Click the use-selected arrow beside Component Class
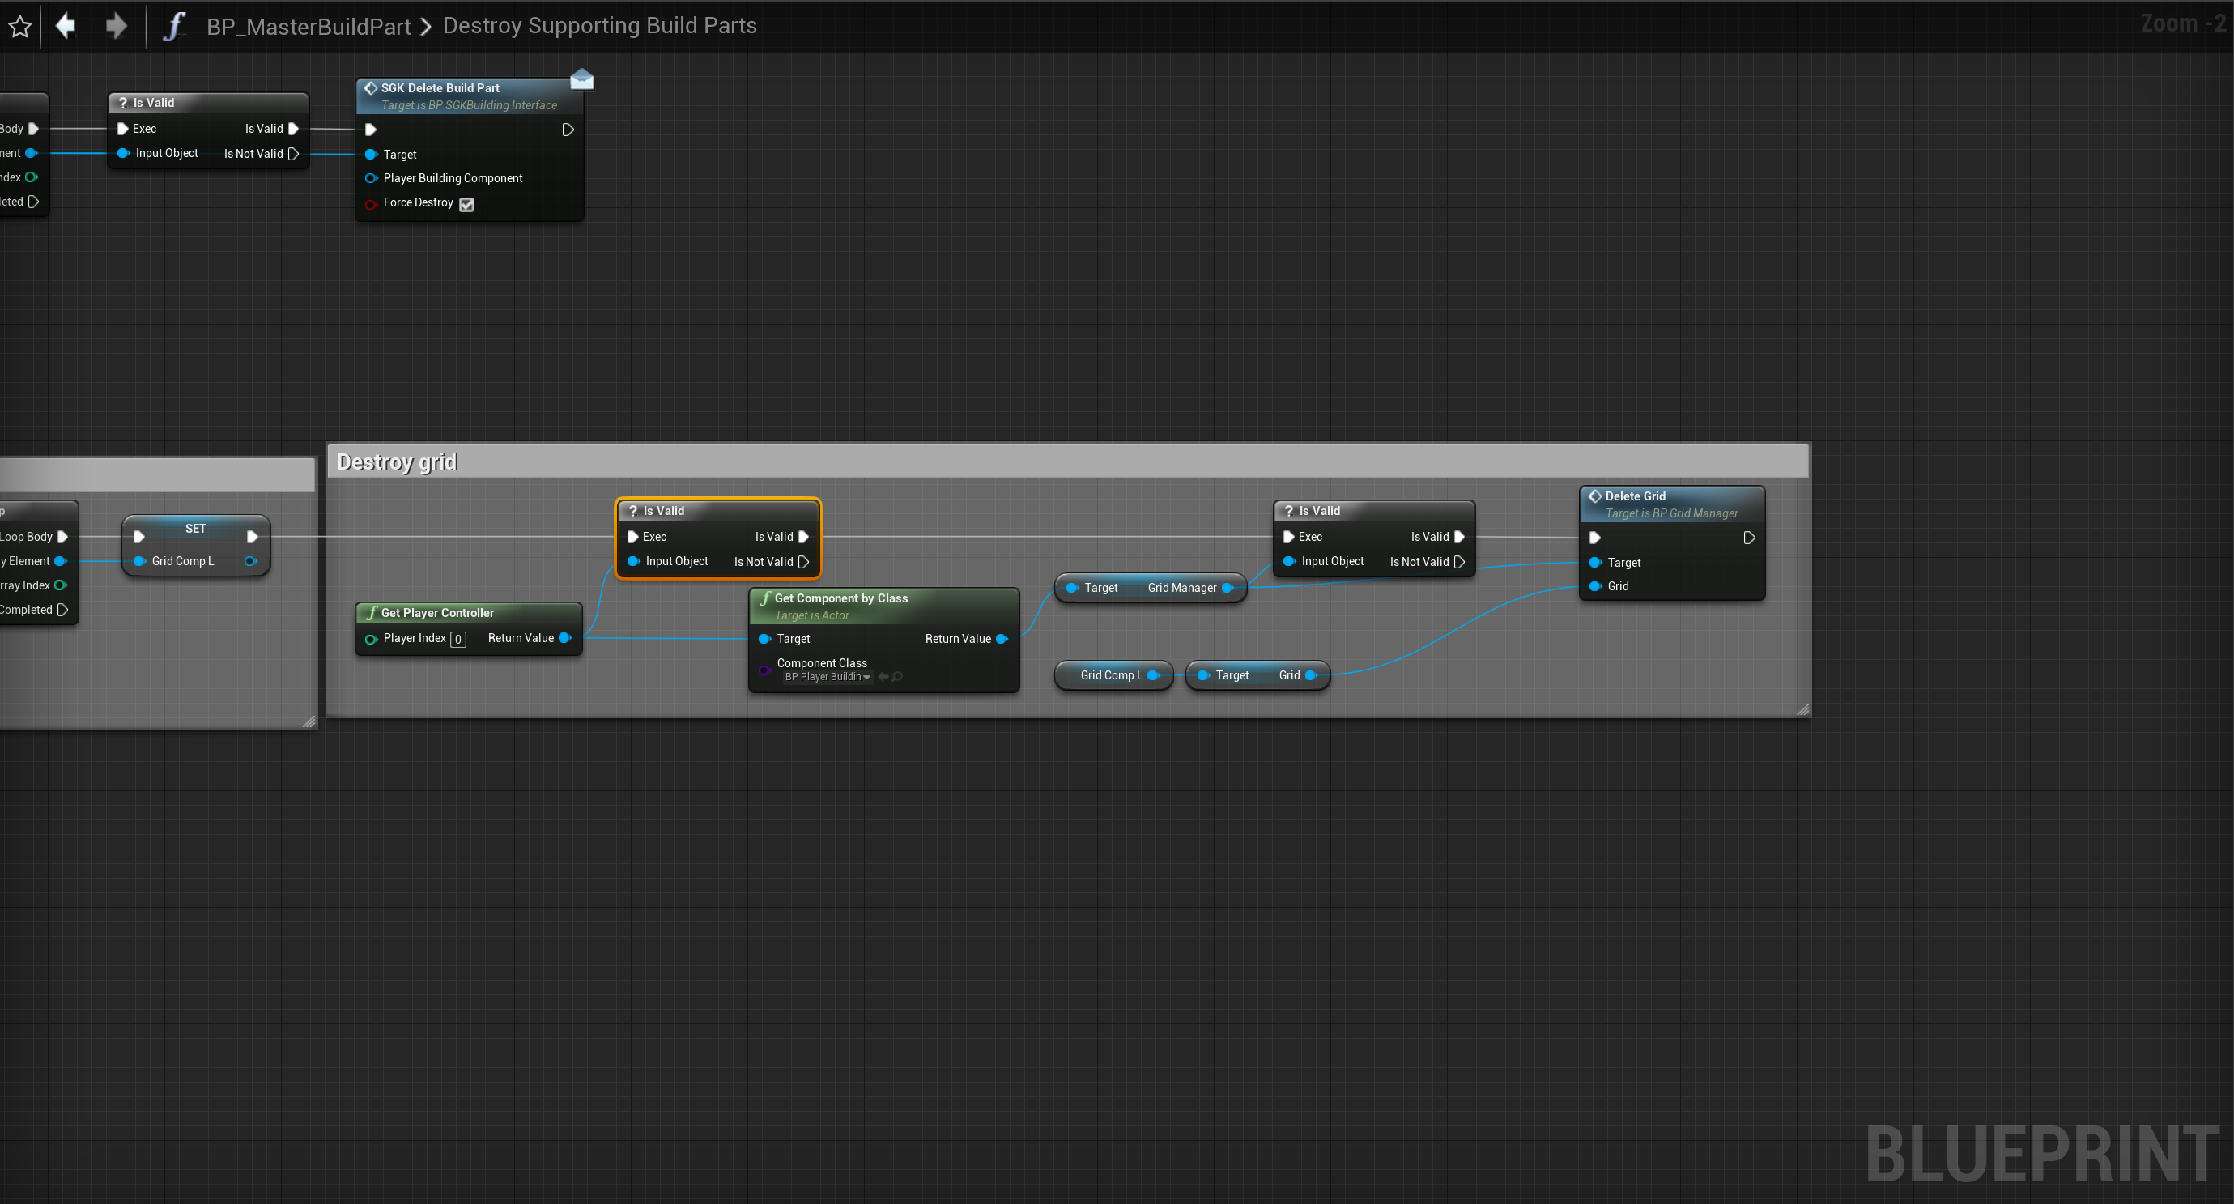2234x1204 pixels. tap(883, 677)
